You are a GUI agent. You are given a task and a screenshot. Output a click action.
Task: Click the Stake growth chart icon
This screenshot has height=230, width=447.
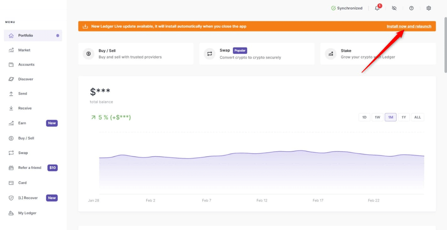point(331,54)
